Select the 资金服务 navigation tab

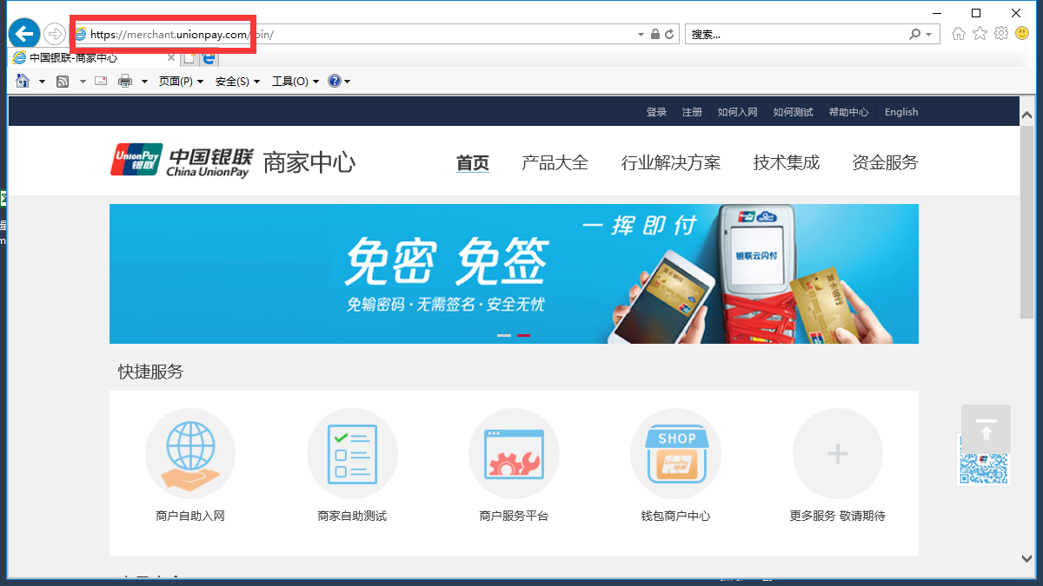[885, 162]
